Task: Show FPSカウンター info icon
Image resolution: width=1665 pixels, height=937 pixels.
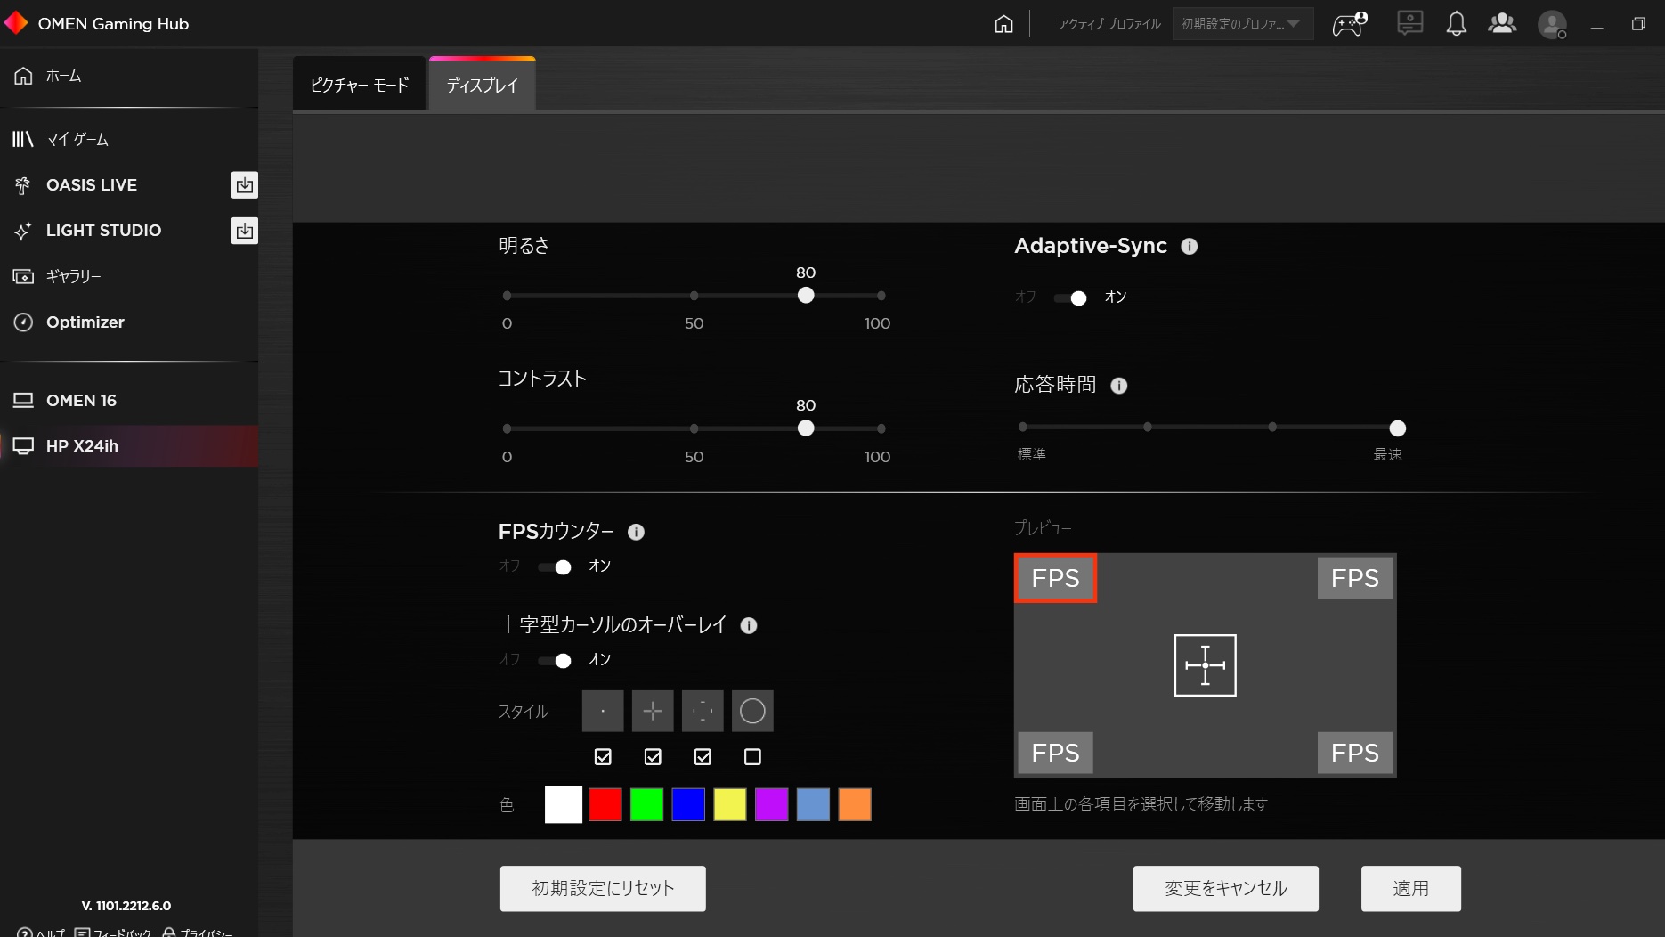Action: coord(636,532)
